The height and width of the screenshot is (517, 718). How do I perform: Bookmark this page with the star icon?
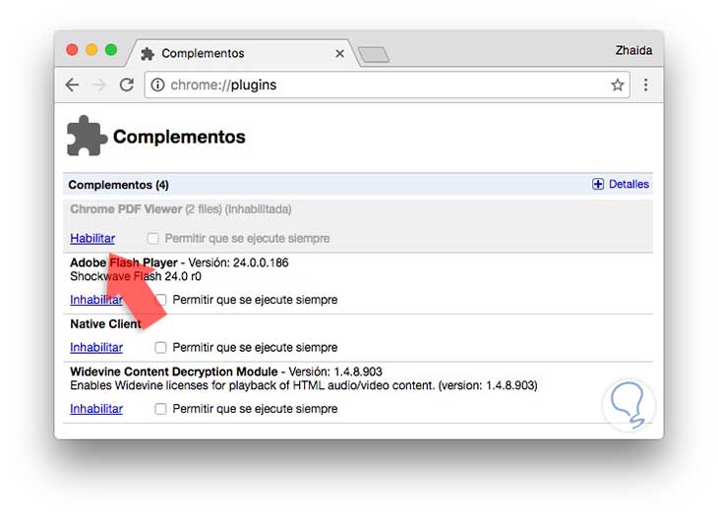coord(618,85)
